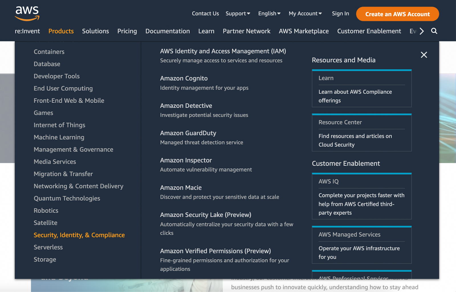This screenshot has height=292, width=456.
Task: Select the Storage category
Action: pyautogui.click(x=45, y=260)
